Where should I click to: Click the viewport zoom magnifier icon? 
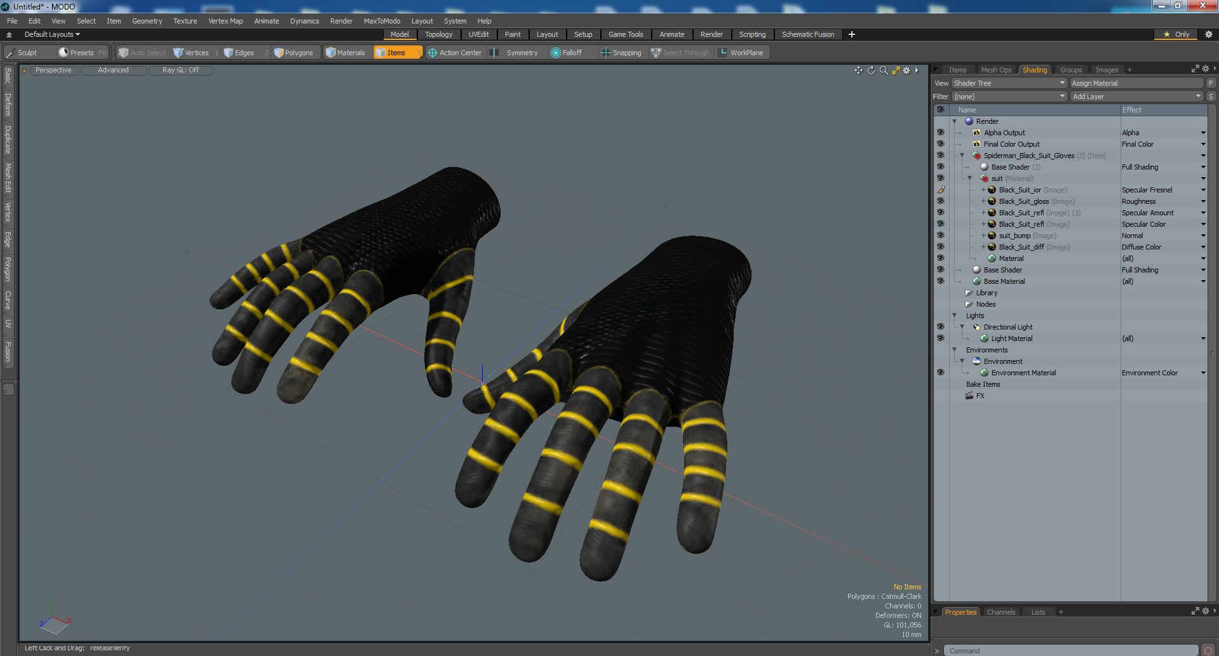click(884, 70)
